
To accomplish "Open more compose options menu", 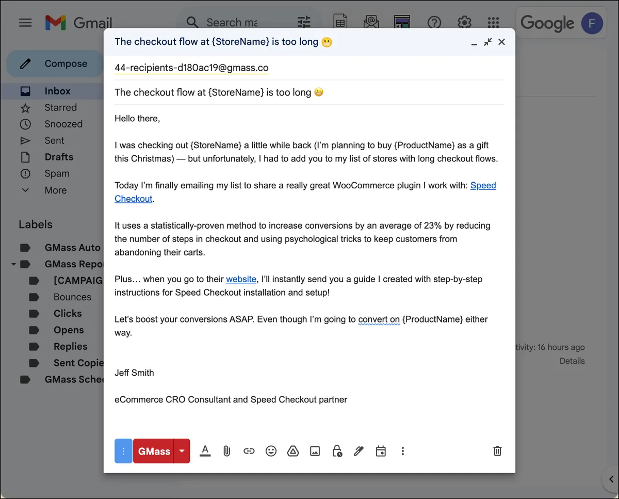I will (403, 451).
